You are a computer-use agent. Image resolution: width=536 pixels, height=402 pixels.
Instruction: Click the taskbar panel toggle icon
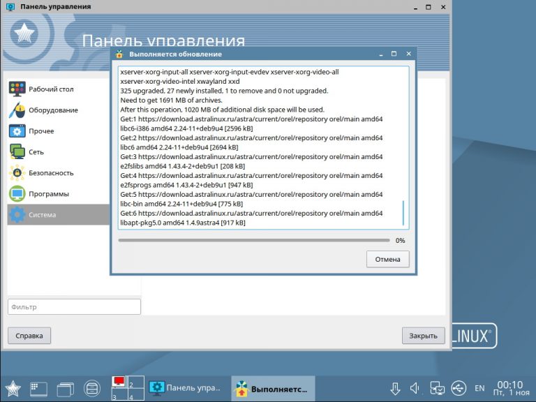[38, 389]
